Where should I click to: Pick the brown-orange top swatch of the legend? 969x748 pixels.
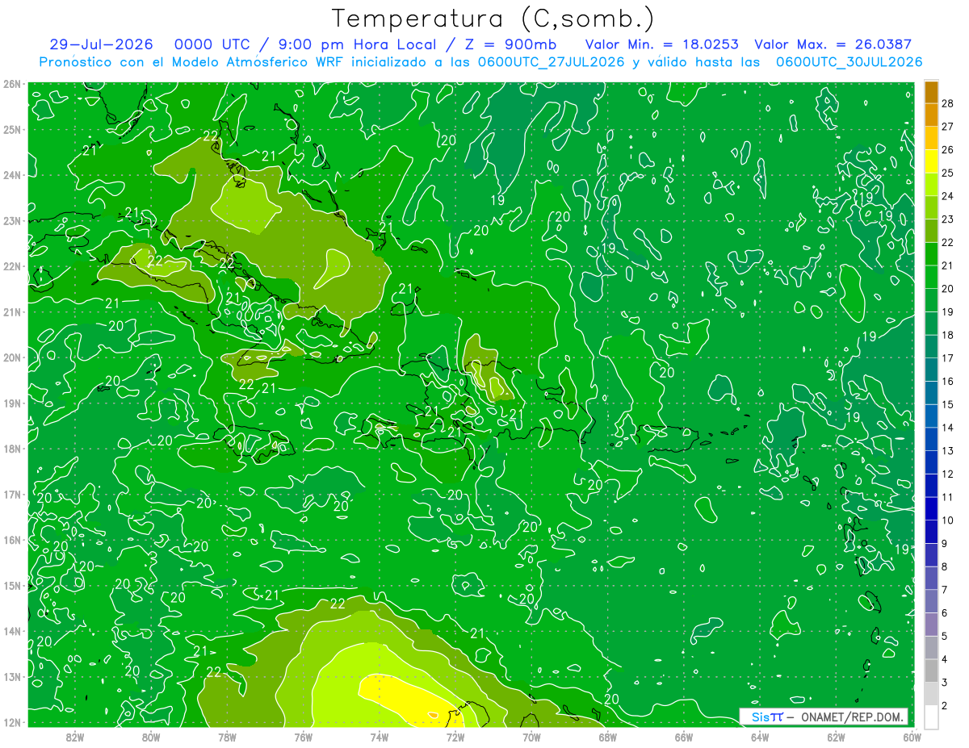(931, 91)
